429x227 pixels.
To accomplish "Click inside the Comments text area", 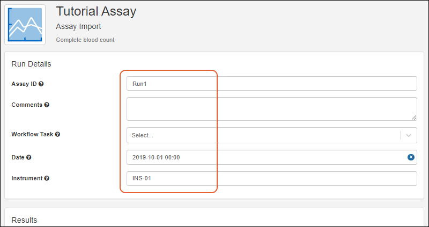I will 271,108.
